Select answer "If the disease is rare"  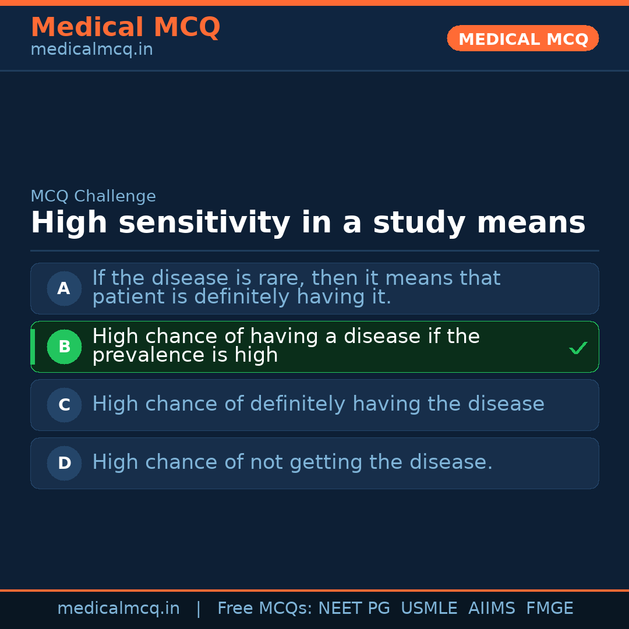[296, 288]
